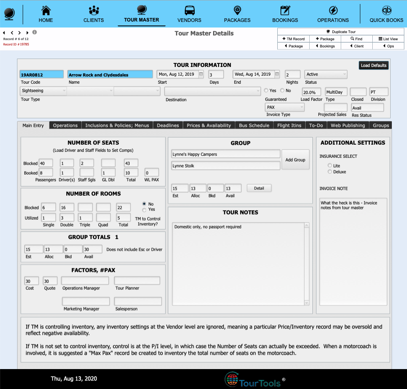Click the Load Factor field 20.0%
This screenshot has width=407, height=389.
coord(311,92)
